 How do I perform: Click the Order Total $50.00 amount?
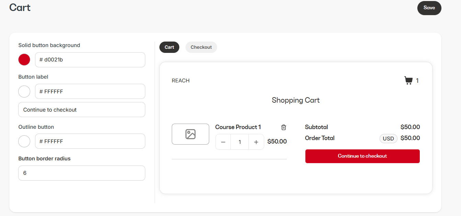tap(410, 138)
